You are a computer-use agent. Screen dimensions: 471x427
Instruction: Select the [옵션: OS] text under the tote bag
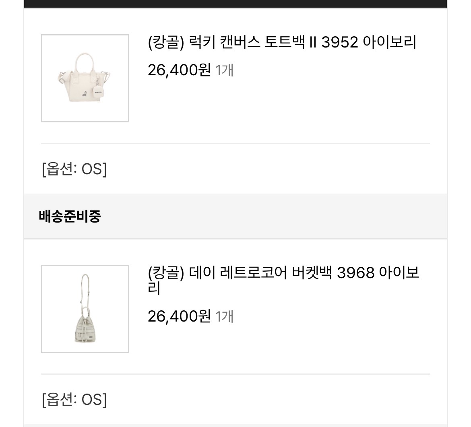[74, 169]
